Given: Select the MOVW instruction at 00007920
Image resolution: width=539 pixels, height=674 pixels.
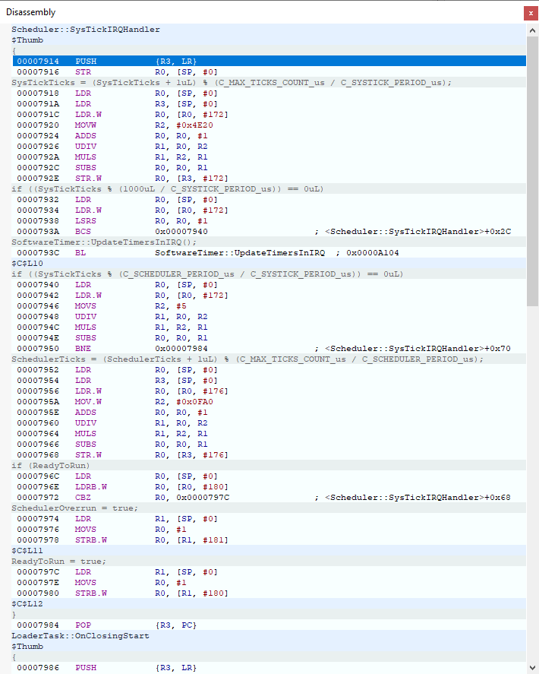Looking at the screenshot, I should coord(269,125).
